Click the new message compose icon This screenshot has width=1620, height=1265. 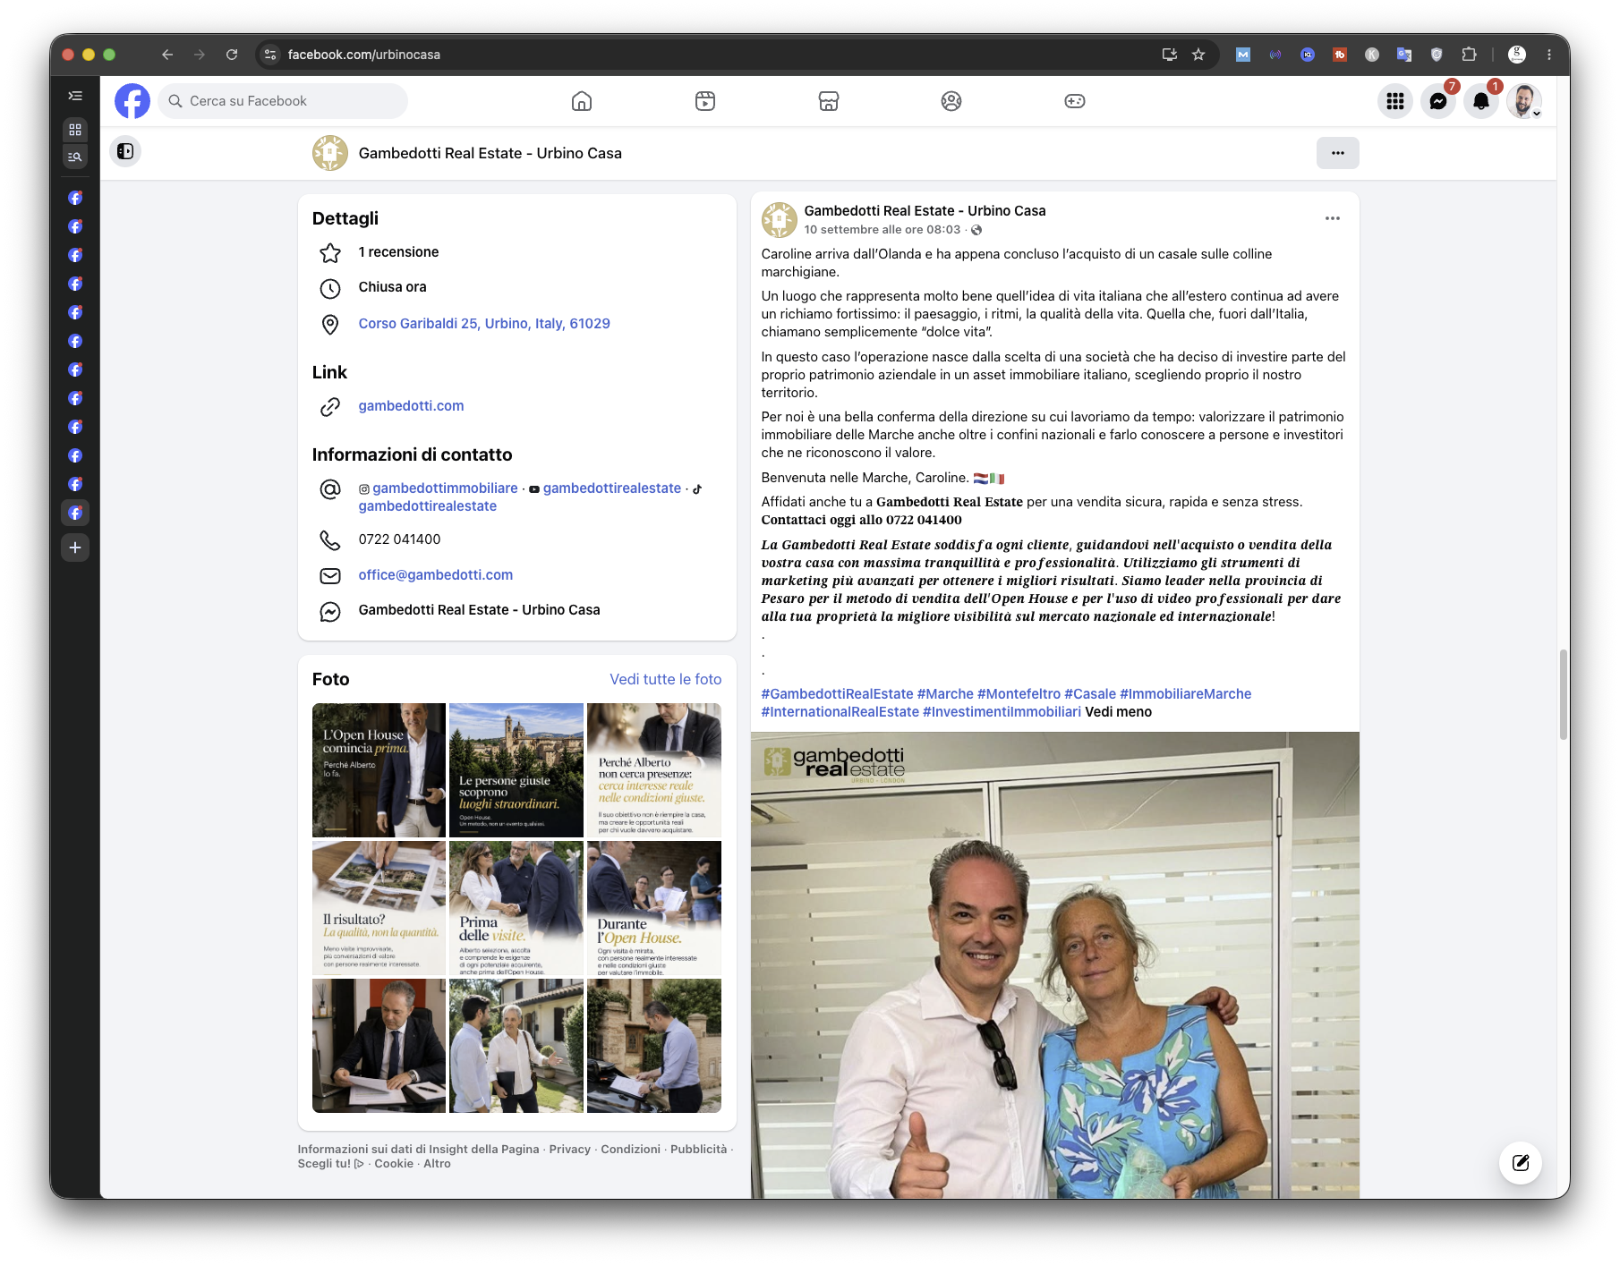(1521, 1163)
